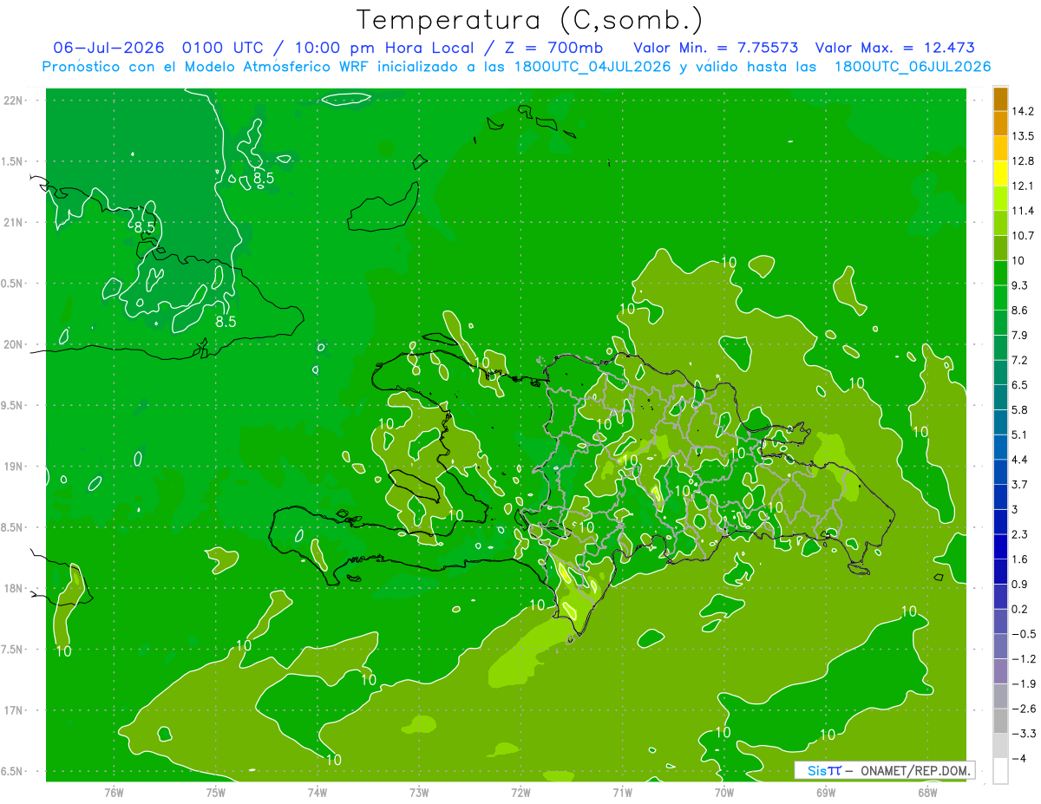Screen dimensions: 1041x804
Task: Click the "7.5N" latitude axis label
Action: coord(12,650)
